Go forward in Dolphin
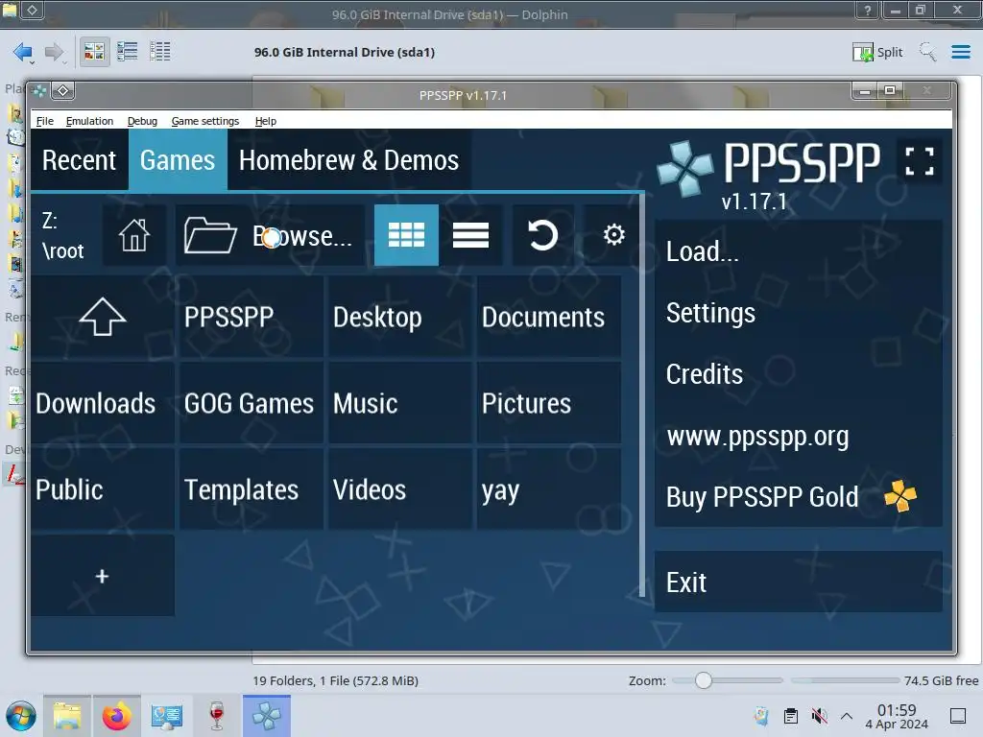The height and width of the screenshot is (737, 983). coord(55,52)
